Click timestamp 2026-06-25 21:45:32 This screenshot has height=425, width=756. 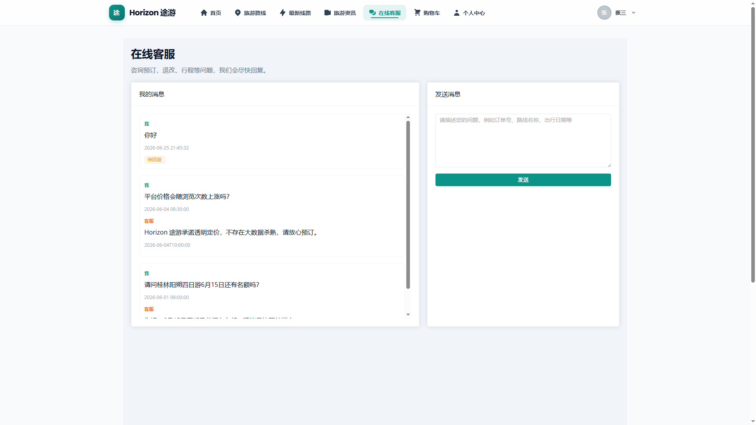tap(167, 148)
